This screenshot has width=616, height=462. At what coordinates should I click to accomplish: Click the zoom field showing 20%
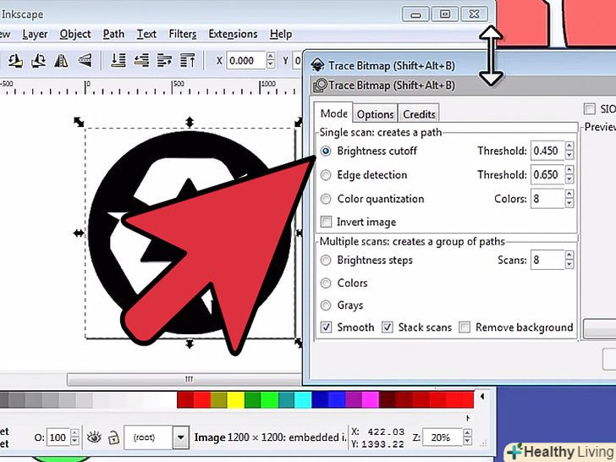tap(443, 437)
